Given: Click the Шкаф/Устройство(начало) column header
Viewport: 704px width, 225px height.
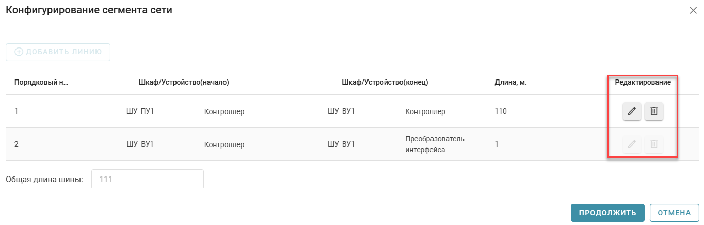Looking at the screenshot, I should point(184,82).
